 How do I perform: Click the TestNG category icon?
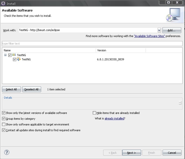[14, 55]
